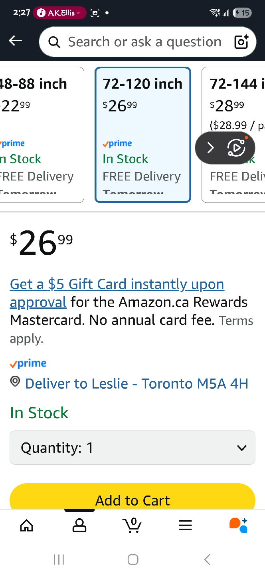
Task: Change delivery address Deliver to Leslie
Action: (136, 384)
